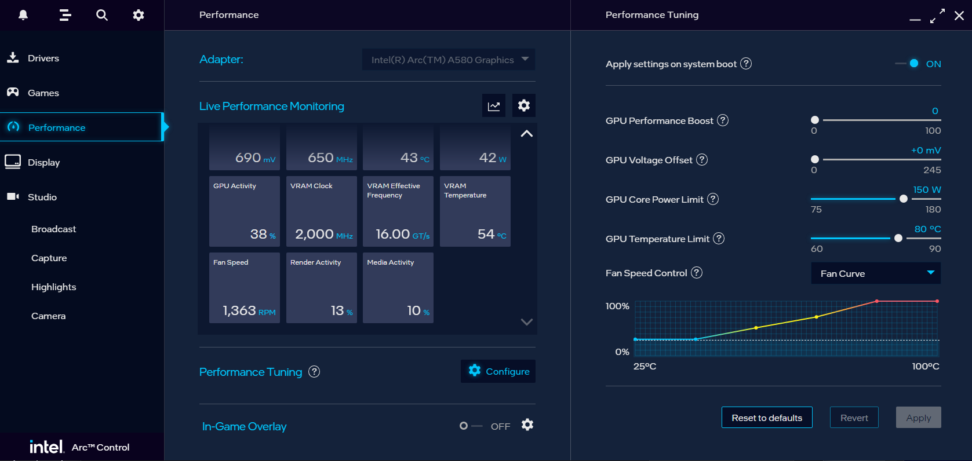Open the live monitoring graph view icon
The image size is (972, 461).
(494, 105)
